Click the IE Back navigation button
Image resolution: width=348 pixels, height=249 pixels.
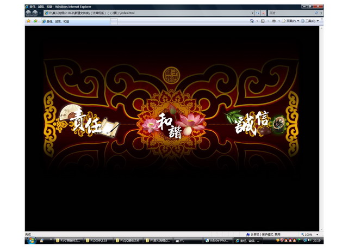(28, 12)
